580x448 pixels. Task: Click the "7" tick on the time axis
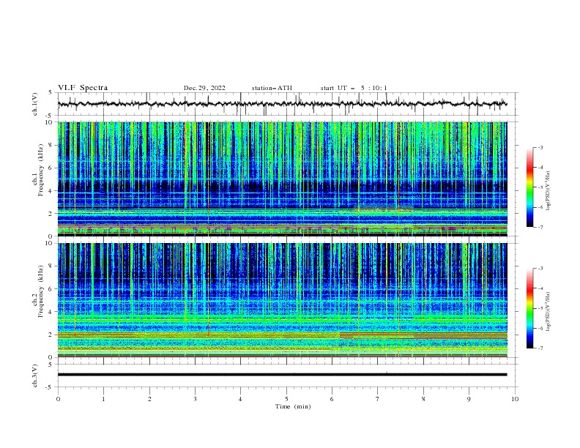(x=378, y=399)
